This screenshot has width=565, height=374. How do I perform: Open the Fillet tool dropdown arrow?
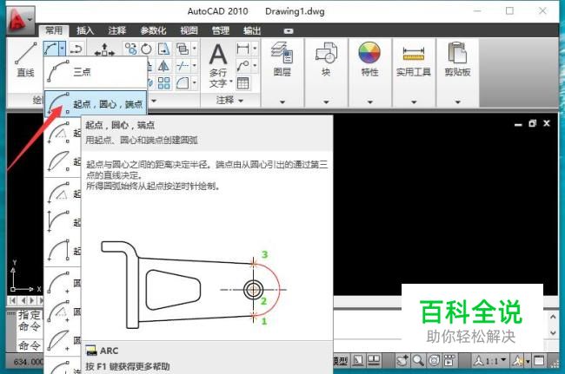tap(195, 83)
